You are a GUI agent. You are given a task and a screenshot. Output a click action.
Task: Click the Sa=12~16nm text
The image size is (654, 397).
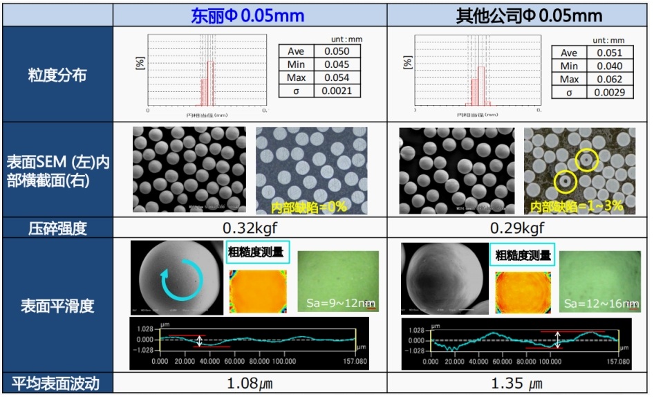click(601, 304)
